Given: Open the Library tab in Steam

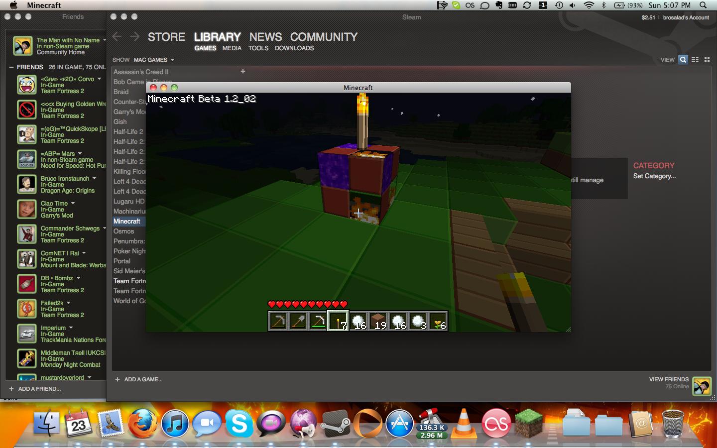Looking at the screenshot, I should pyautogui.click(x=217, y=37).
